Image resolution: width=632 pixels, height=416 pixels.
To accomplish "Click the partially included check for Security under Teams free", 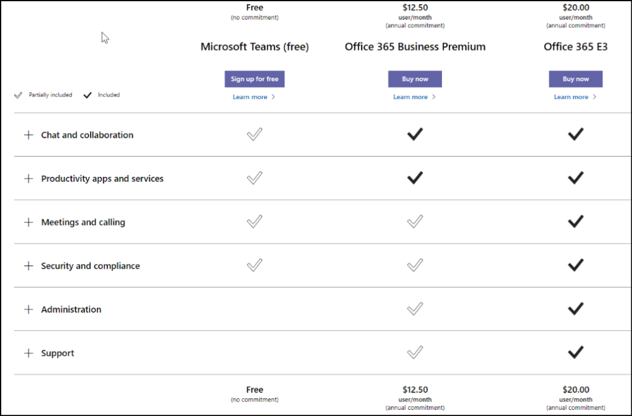I will [x=254, y=265].
